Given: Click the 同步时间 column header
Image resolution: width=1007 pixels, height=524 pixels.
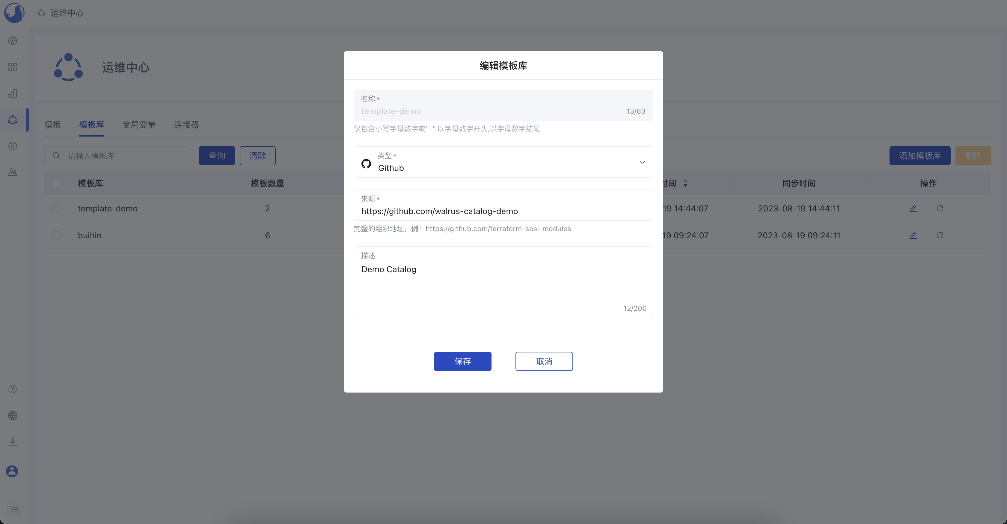Looking at the screenshot, I should (x=799, y=184).
